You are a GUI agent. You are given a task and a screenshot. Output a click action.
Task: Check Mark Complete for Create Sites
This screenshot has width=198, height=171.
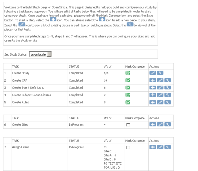[128, 125]
